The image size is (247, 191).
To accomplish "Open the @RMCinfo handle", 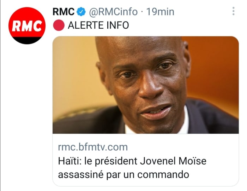I will point(113,12).
